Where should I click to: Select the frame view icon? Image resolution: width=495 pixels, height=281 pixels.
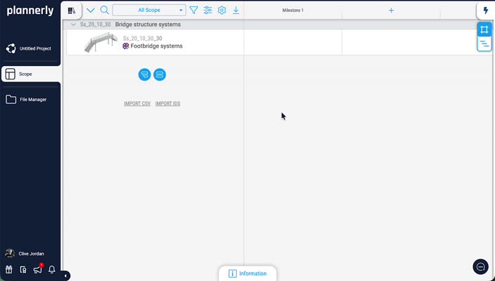tap(484, 30)
